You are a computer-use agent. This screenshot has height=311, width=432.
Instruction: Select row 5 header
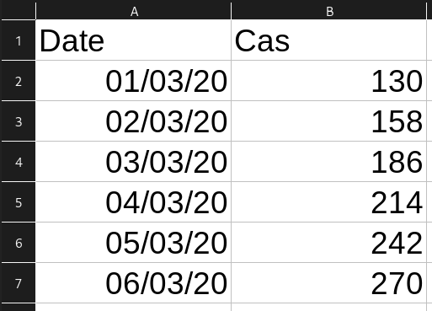click(x=19, y=202)
